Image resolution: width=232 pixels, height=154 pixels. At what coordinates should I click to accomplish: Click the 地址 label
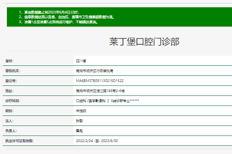point(9,91)
